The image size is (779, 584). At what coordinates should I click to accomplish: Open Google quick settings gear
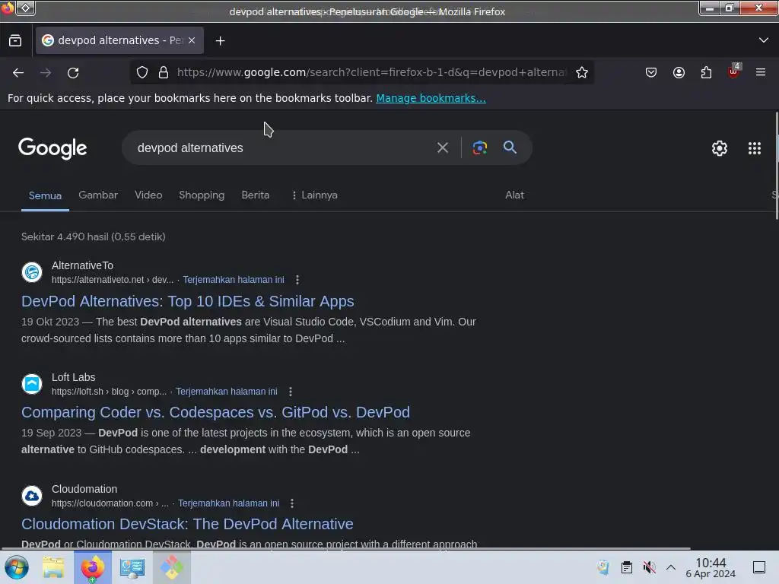720,148
